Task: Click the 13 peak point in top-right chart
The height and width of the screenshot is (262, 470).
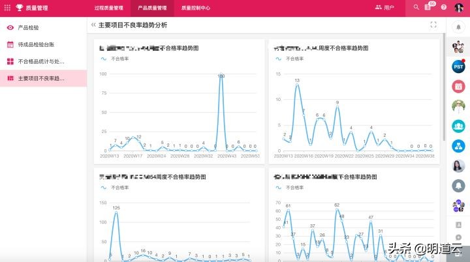Action: [x=297, y=85]
